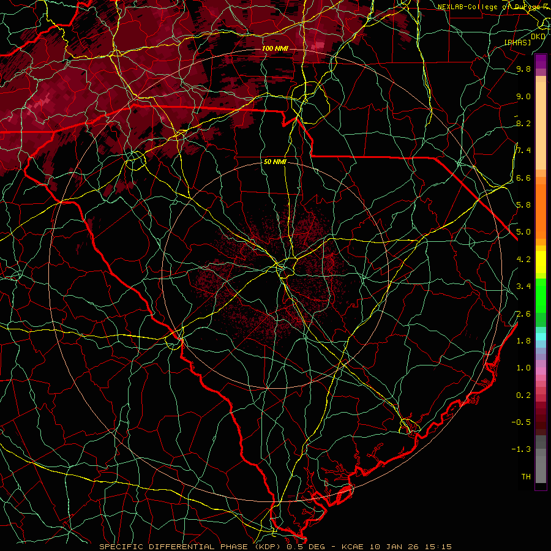Click the 9.8 scale value

pos(523,69)
